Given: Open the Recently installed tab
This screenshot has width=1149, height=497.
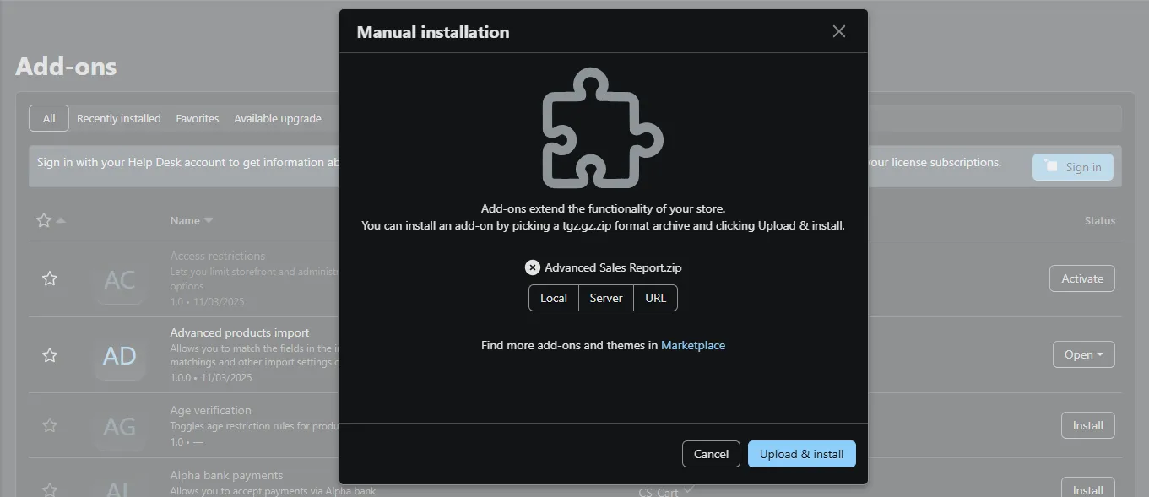Looking at the screenshot, I should [119, 119].
